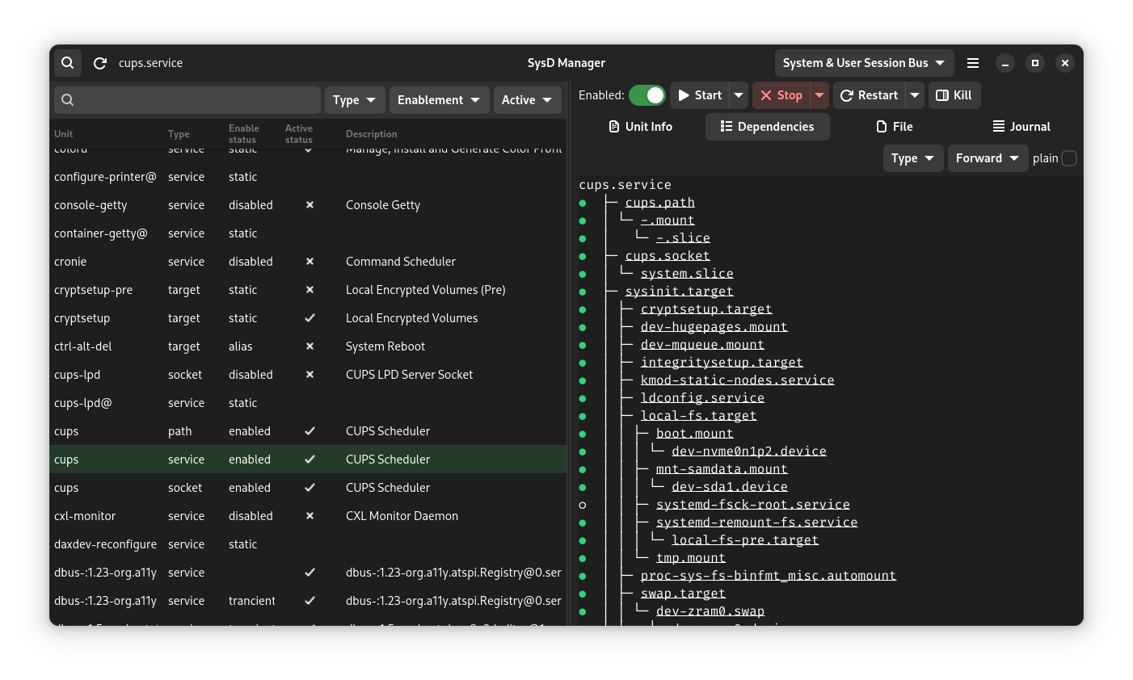
Task: Select the ctrl-alt-del target row
Action: click(309, 346)
